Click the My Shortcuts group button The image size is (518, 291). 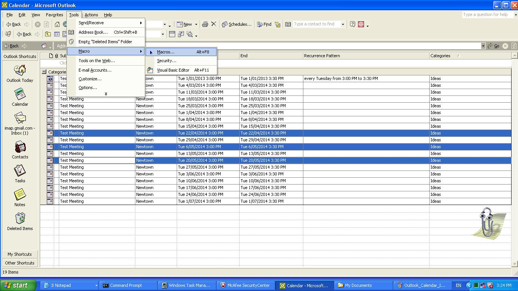20,254
